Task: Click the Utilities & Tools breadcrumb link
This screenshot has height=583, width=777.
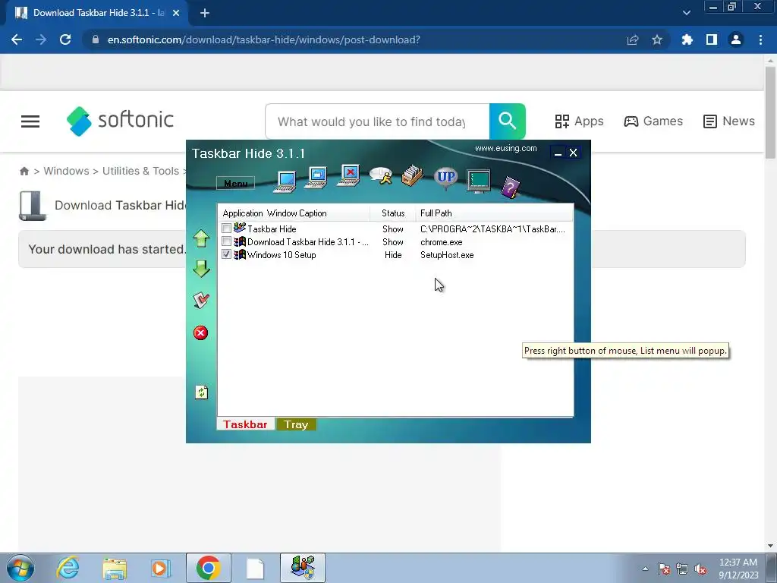Action: tap(140, 171)
